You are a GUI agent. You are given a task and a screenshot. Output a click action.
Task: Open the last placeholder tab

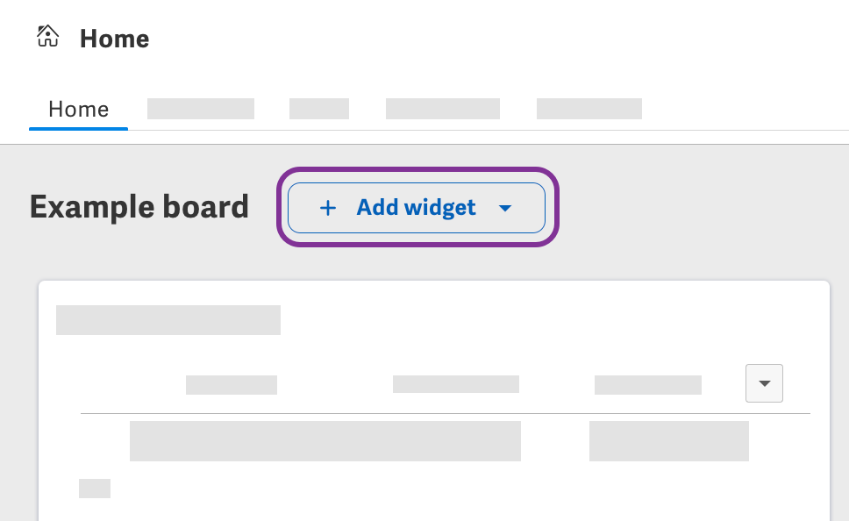pos(589,109)
